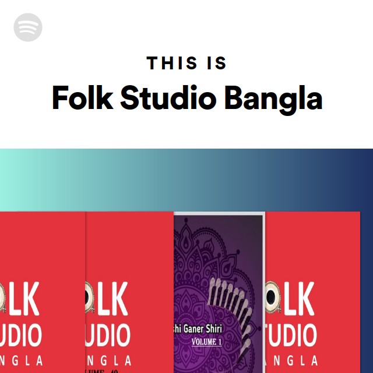Click the teal-to-navy gradient band
The width and height of the screenshot is (373, 373).
click(x=186, y=180)
